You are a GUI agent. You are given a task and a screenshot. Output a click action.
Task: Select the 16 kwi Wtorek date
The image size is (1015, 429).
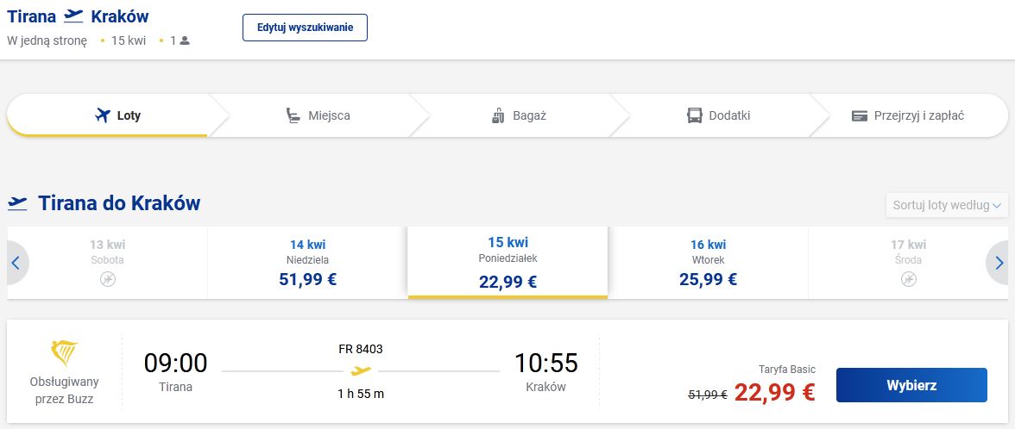tap(708, 263)
